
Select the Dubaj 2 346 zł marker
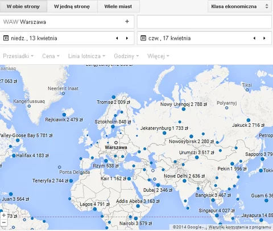click(x=158, y=185)
